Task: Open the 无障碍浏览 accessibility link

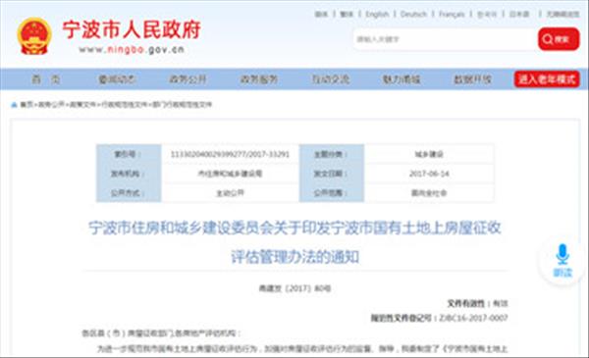Action: [562, 15]
